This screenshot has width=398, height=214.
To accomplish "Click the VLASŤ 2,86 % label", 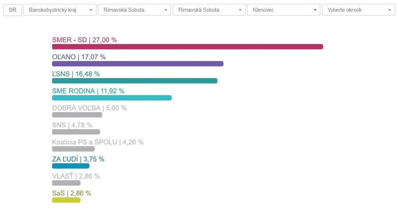I will coord(76,176).
